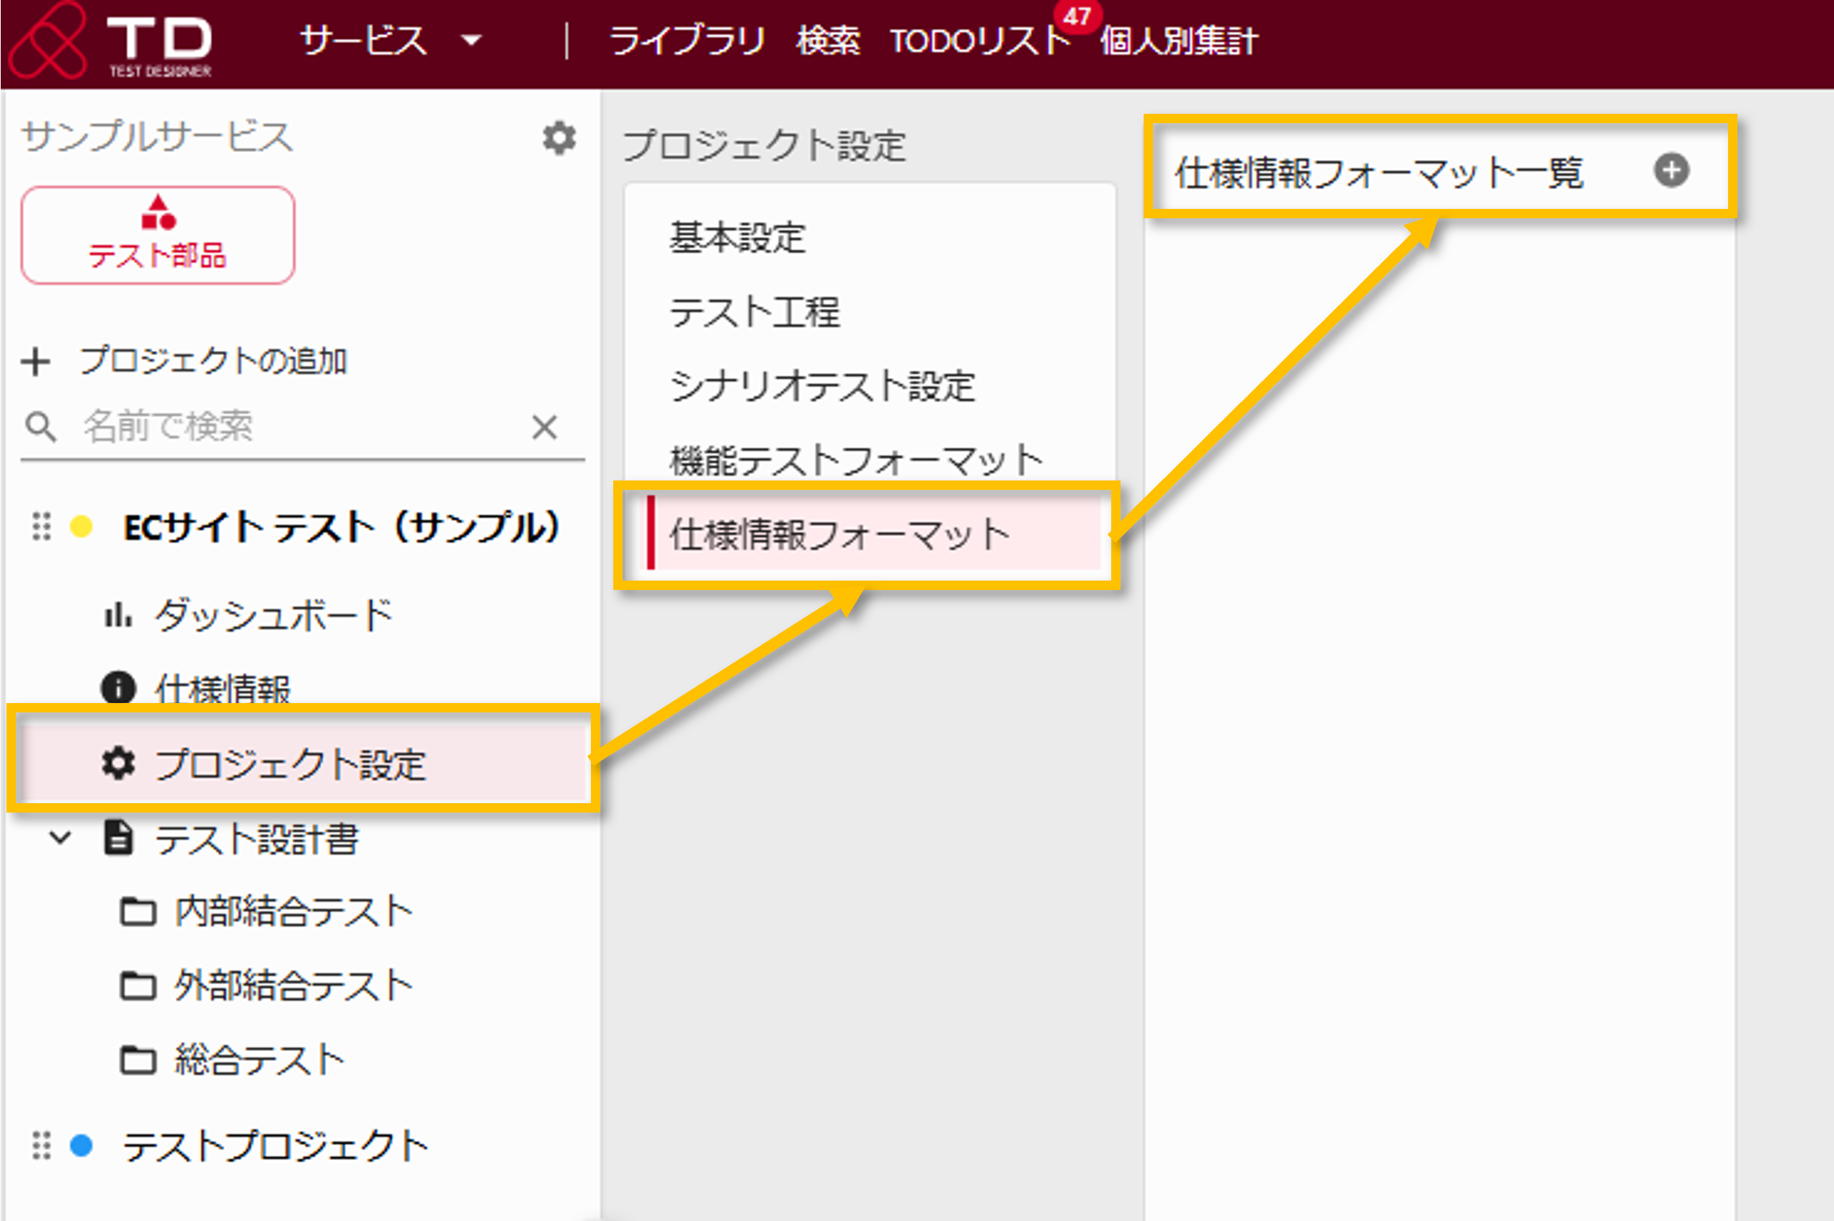Open the 外部結合テスト folder
1834x1221 pixels.
pos(293,986)
